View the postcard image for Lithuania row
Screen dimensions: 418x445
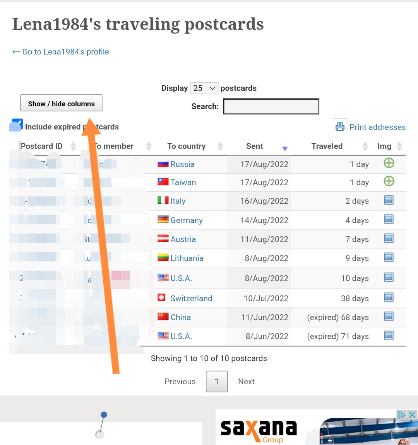point(389,257)
